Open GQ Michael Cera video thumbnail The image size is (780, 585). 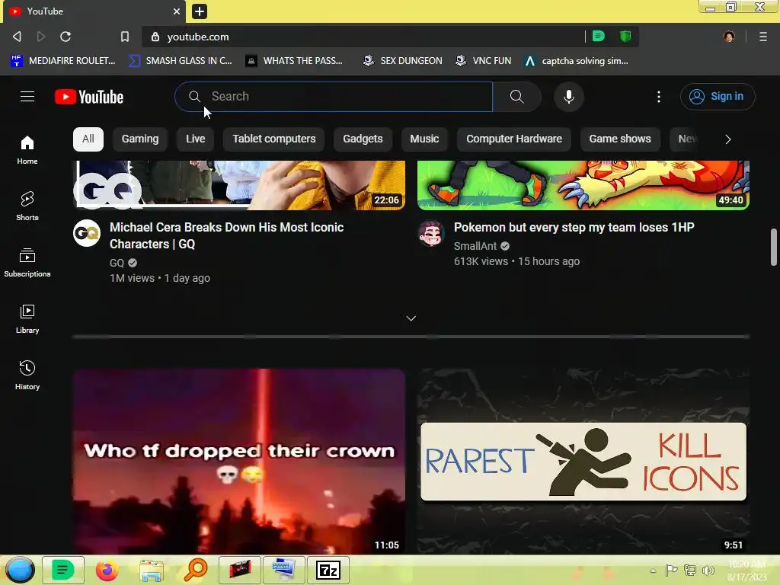point(239,185)
